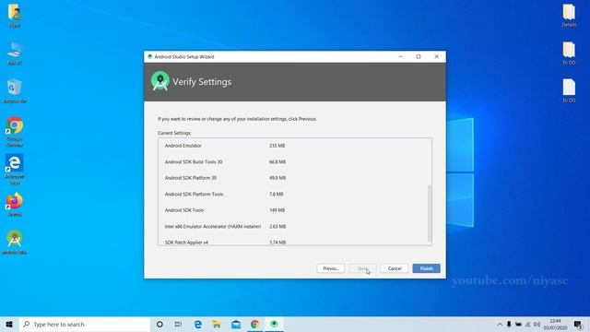Open the taskbar clock and date
590x332 pixels.
[x=555, y=324]
